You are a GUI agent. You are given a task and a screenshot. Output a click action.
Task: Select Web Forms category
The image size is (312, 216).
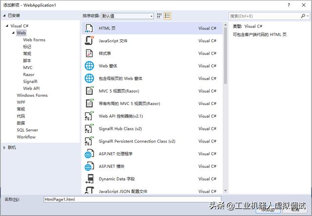(x=34, y=40)
